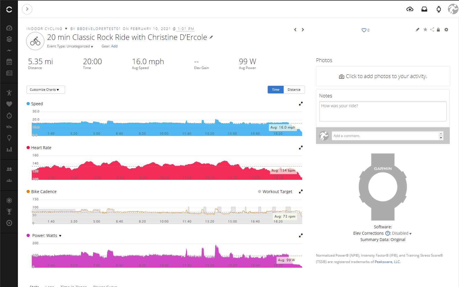Viewport: 459px width, 287px height.
Task: Click the watch devices icon
Action: [438, 9]
